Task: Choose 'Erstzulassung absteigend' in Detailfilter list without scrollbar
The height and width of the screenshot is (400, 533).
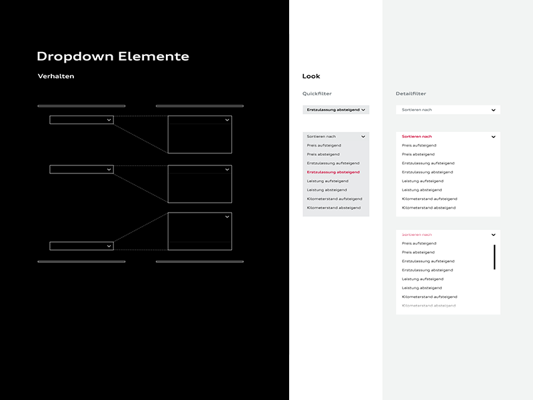Action: [x=428, y=172]
